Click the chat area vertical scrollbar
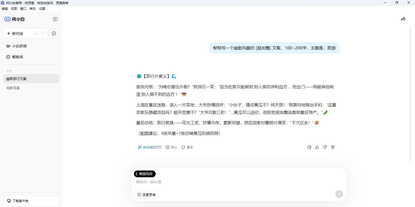 click(x=410, y=93)
